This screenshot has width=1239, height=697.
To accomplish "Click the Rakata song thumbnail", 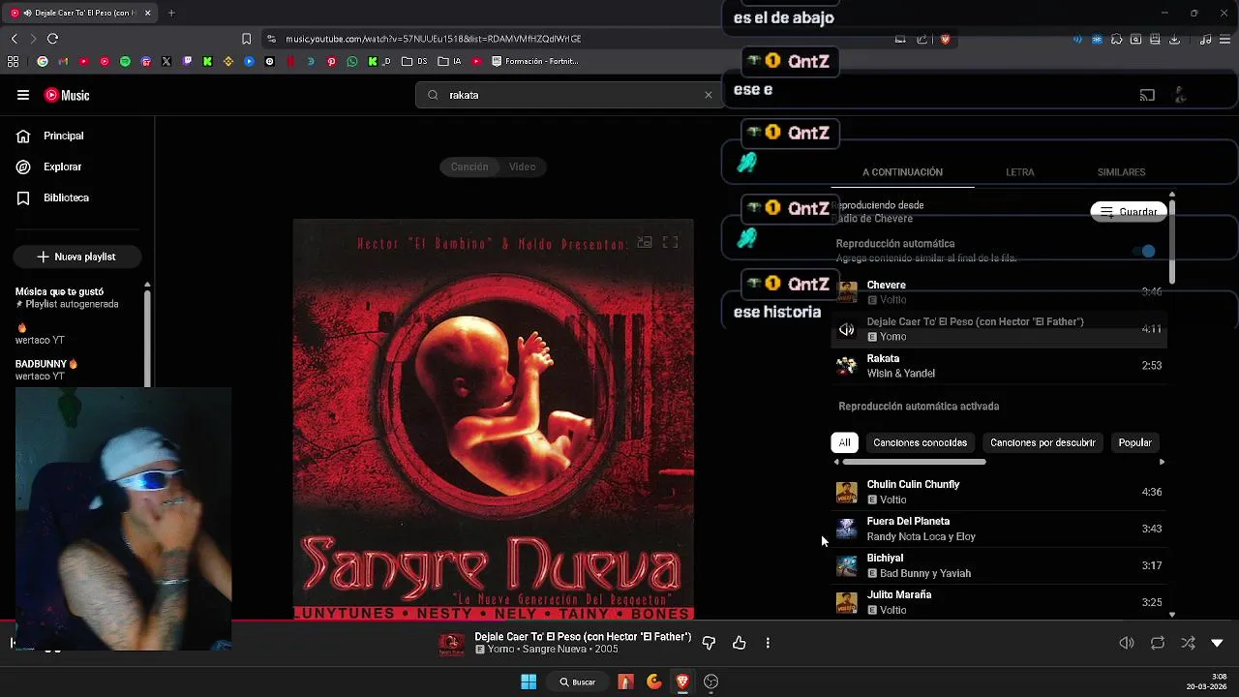I will coord(847,366).
